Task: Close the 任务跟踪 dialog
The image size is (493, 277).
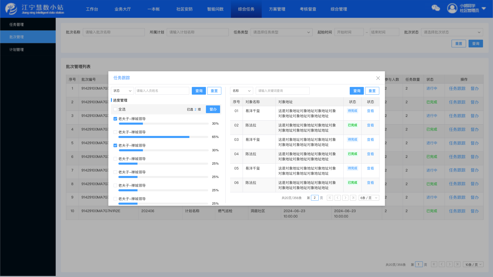Action: point(378,78)
